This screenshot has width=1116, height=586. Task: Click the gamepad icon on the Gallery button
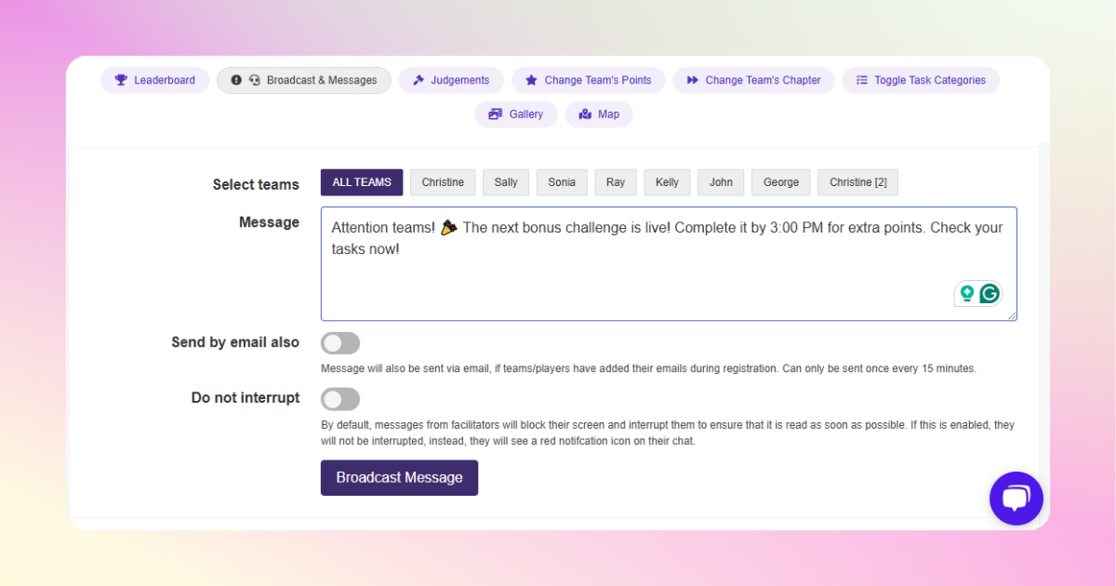(x=494, y=113)
